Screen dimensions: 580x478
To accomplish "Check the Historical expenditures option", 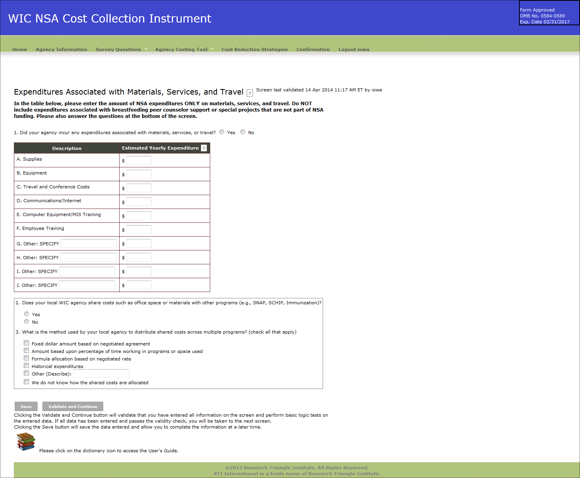I will [27, 366].
